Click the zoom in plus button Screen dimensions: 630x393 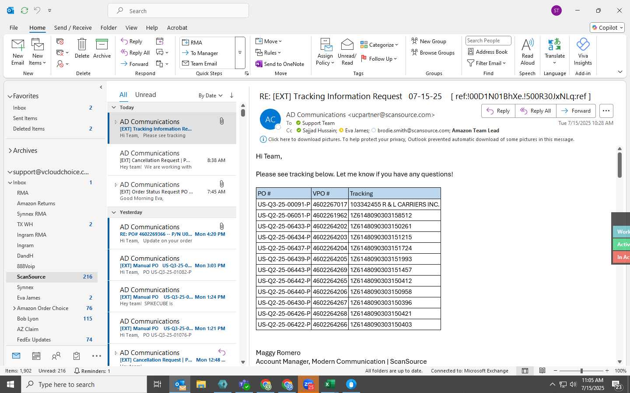pyautogui.click(x=607, y=371)
